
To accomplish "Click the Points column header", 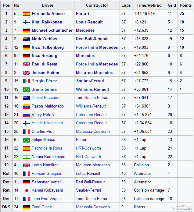I will pos(185,5).
